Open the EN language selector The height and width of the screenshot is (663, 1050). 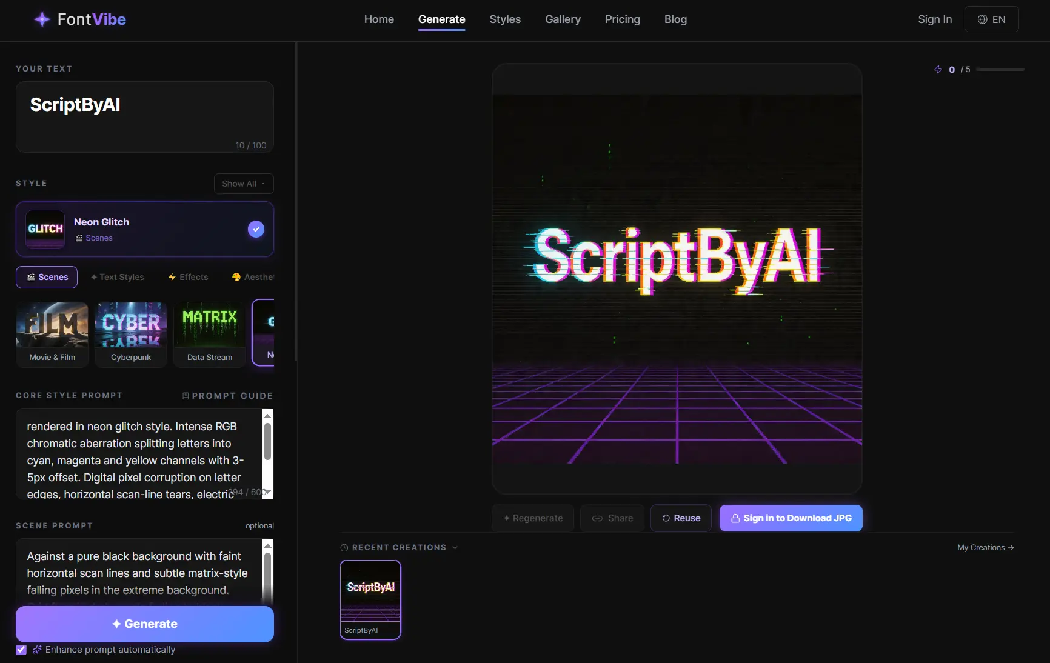tap(991, 19)
